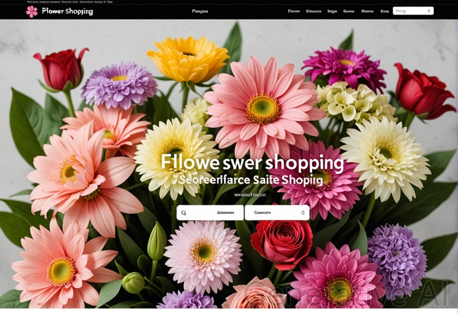This screenshot has height=314, width=458.
Task: Select the centered menu item in the top navigation bar
Action: [200, 11]
